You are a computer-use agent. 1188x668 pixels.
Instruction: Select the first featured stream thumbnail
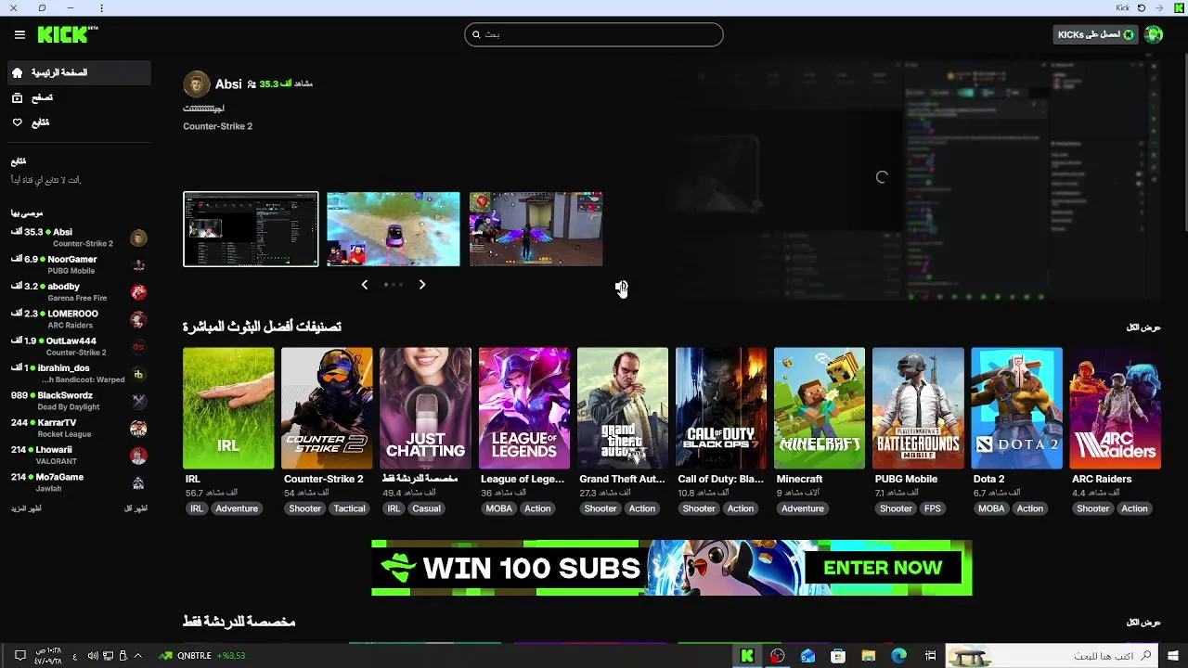[251, 229]
